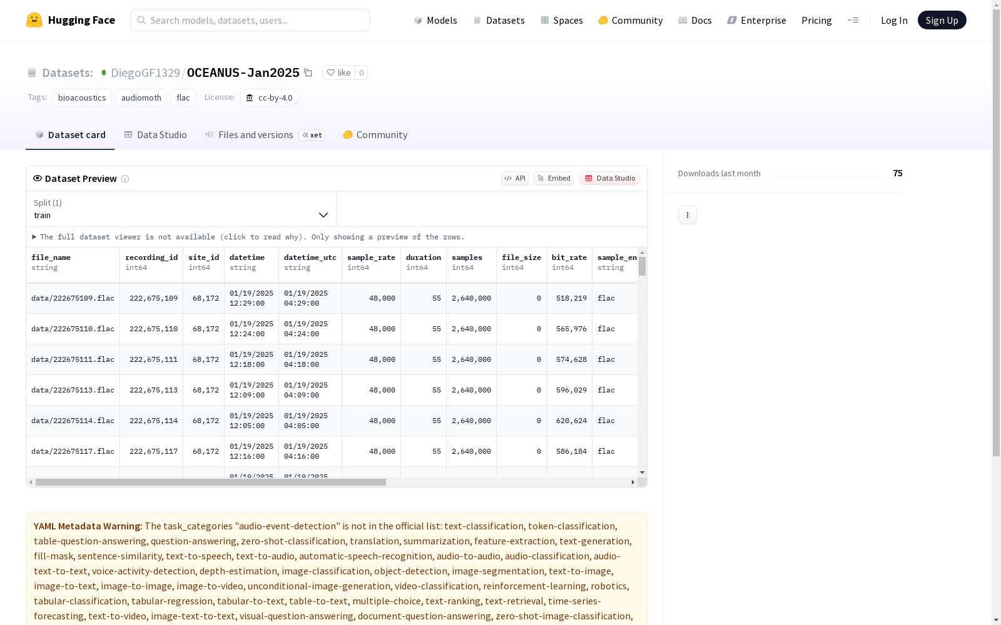The height and width of the screenshot is (625, 1001).
Task: Click the eye icon in Dataset Preview header
Action: [38, 178]
